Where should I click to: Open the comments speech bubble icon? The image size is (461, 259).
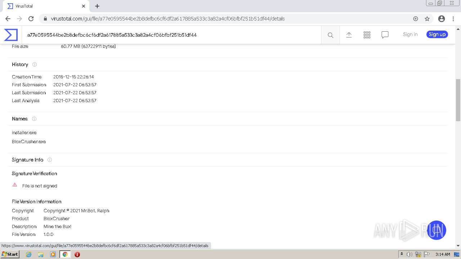click(385, 35)
